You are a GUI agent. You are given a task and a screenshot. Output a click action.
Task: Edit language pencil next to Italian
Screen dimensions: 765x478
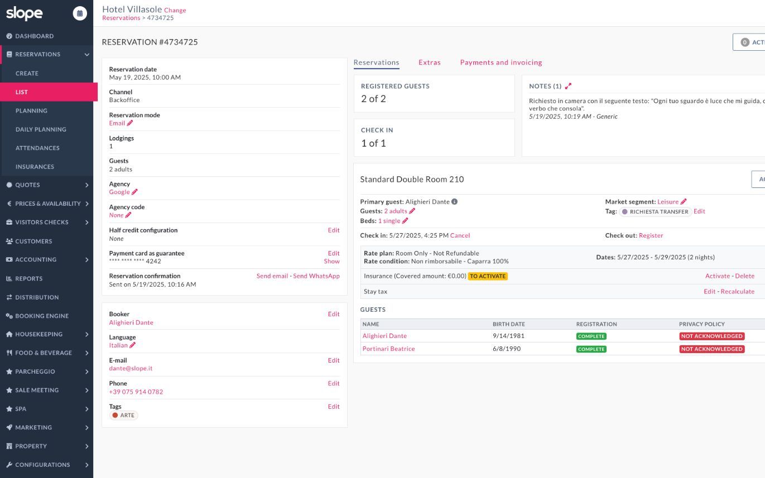point(132,345)
